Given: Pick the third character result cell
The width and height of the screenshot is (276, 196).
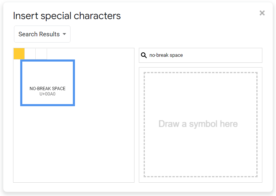Looking at the screenshot, I should click(41, 54).
